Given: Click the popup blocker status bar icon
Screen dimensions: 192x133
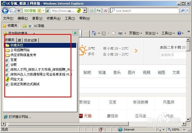Looking at the screenshot, I should click(x=101, y=129).
